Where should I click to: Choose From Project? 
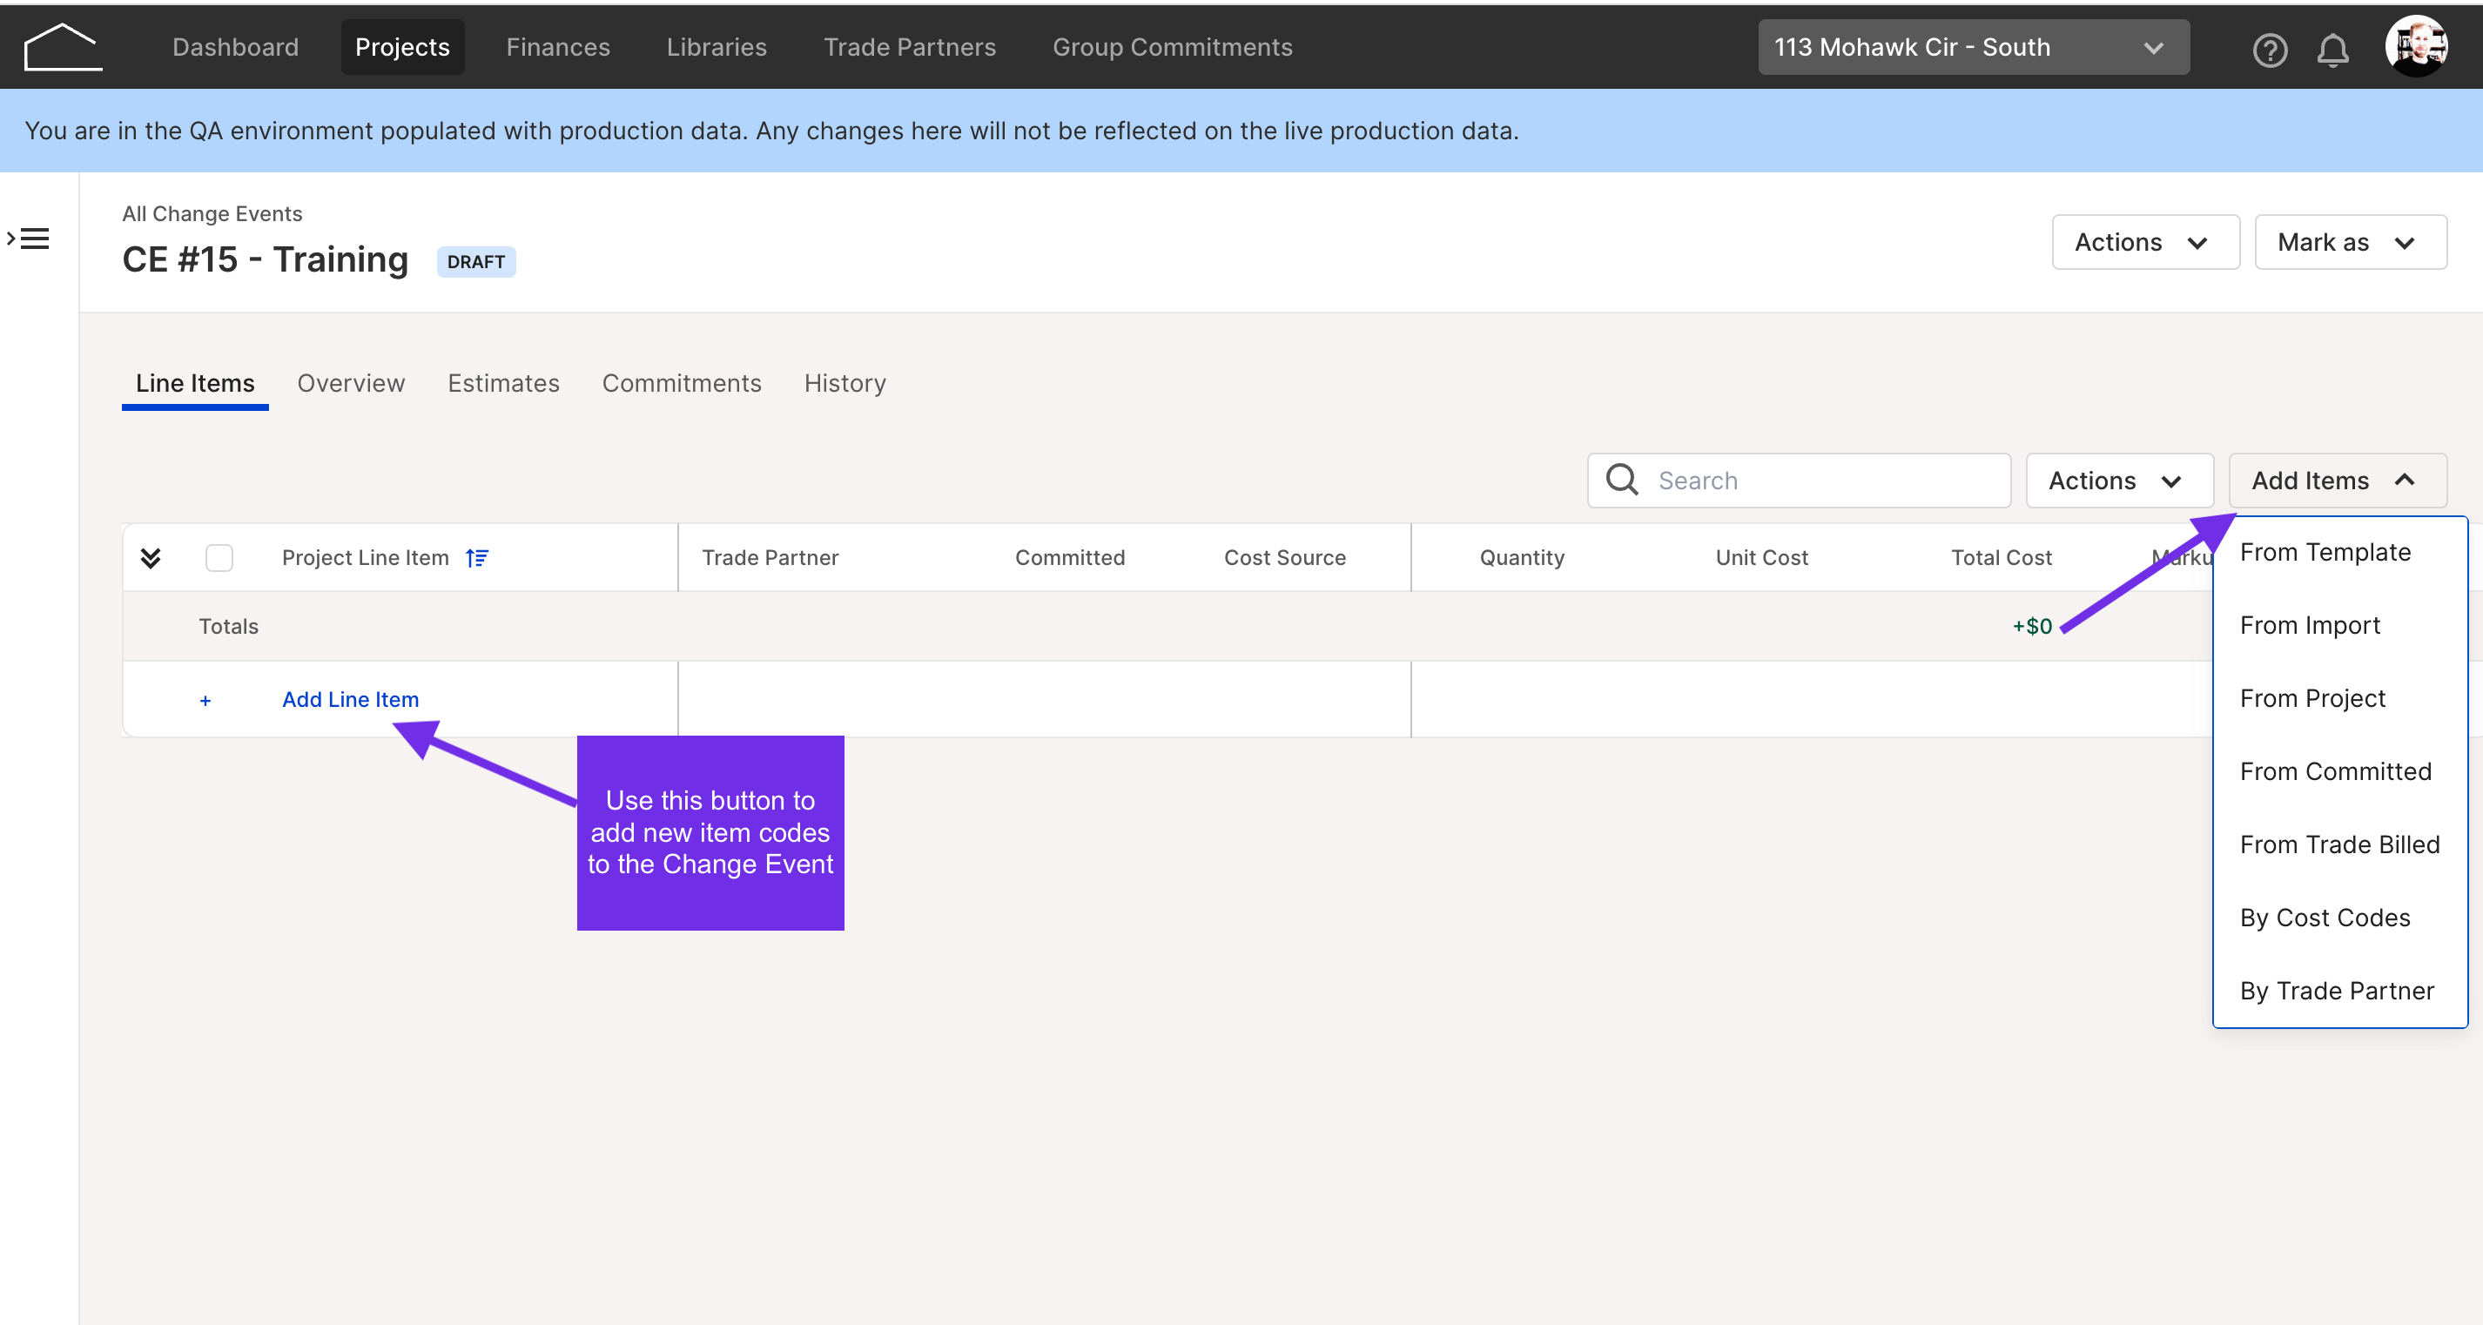tap(2338, 699)
